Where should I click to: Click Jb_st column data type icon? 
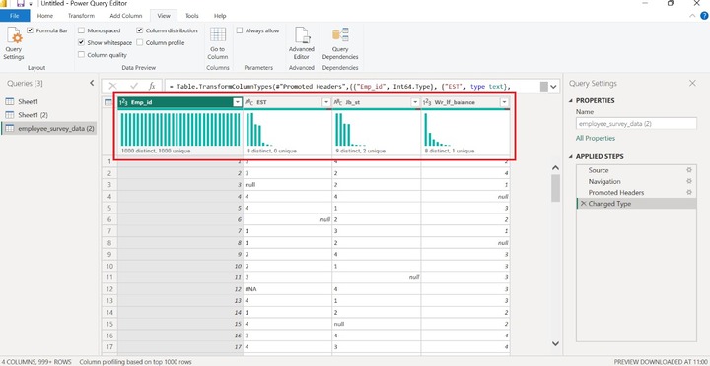pyautogui.click(x=338, y=102)
